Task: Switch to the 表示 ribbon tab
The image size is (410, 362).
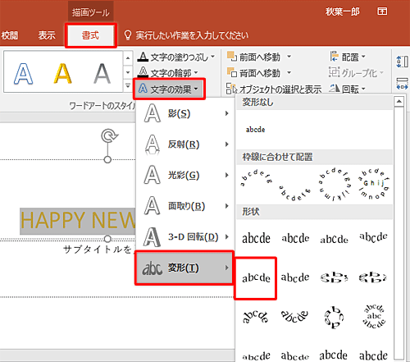Action: pyautogui.click(x=47, y=35)
